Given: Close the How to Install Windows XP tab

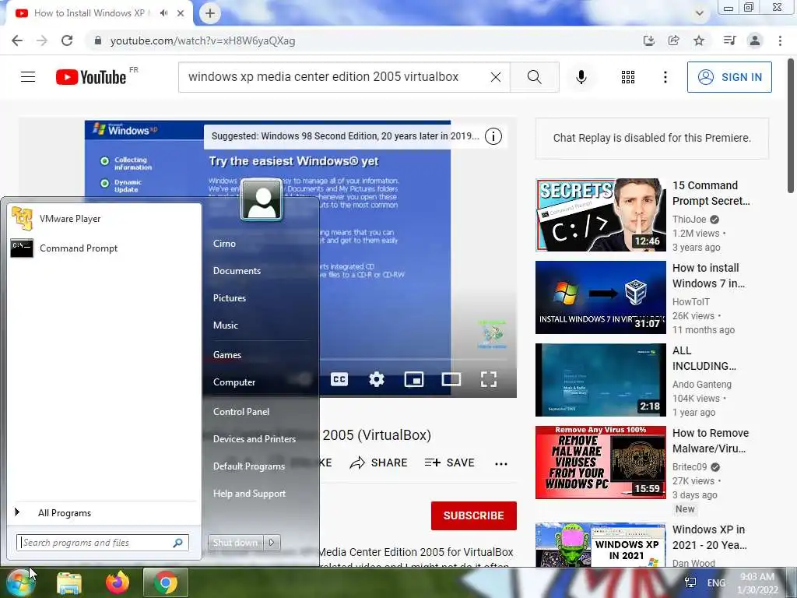Looking at the screenshot, I should [x=181, y=13].
